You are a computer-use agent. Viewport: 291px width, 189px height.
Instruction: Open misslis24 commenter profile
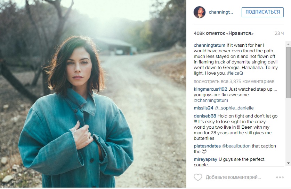coord(203,108)
